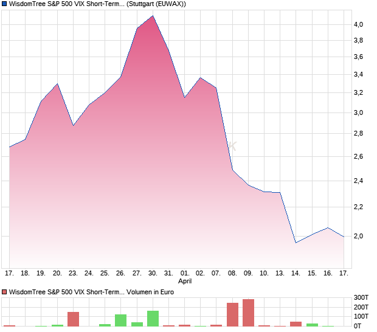Click the '3,4' price axis label
This screenshot has height=332, width=377.
[x=358, y=75]
